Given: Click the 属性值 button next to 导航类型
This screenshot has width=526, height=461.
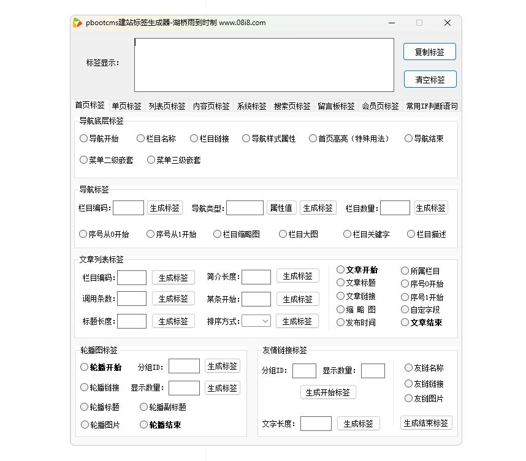Looking at the screenshot, I should (282, 208).
